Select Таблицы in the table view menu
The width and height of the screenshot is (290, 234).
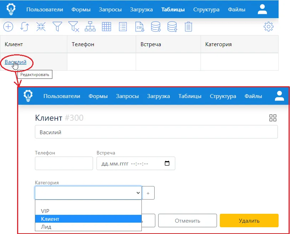click(x=173, y=9)
